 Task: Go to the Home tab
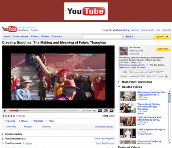click(x=7, y=36)
